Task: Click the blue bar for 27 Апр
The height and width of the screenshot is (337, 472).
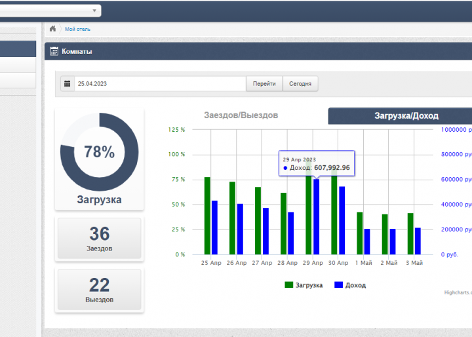Action: 265,231
